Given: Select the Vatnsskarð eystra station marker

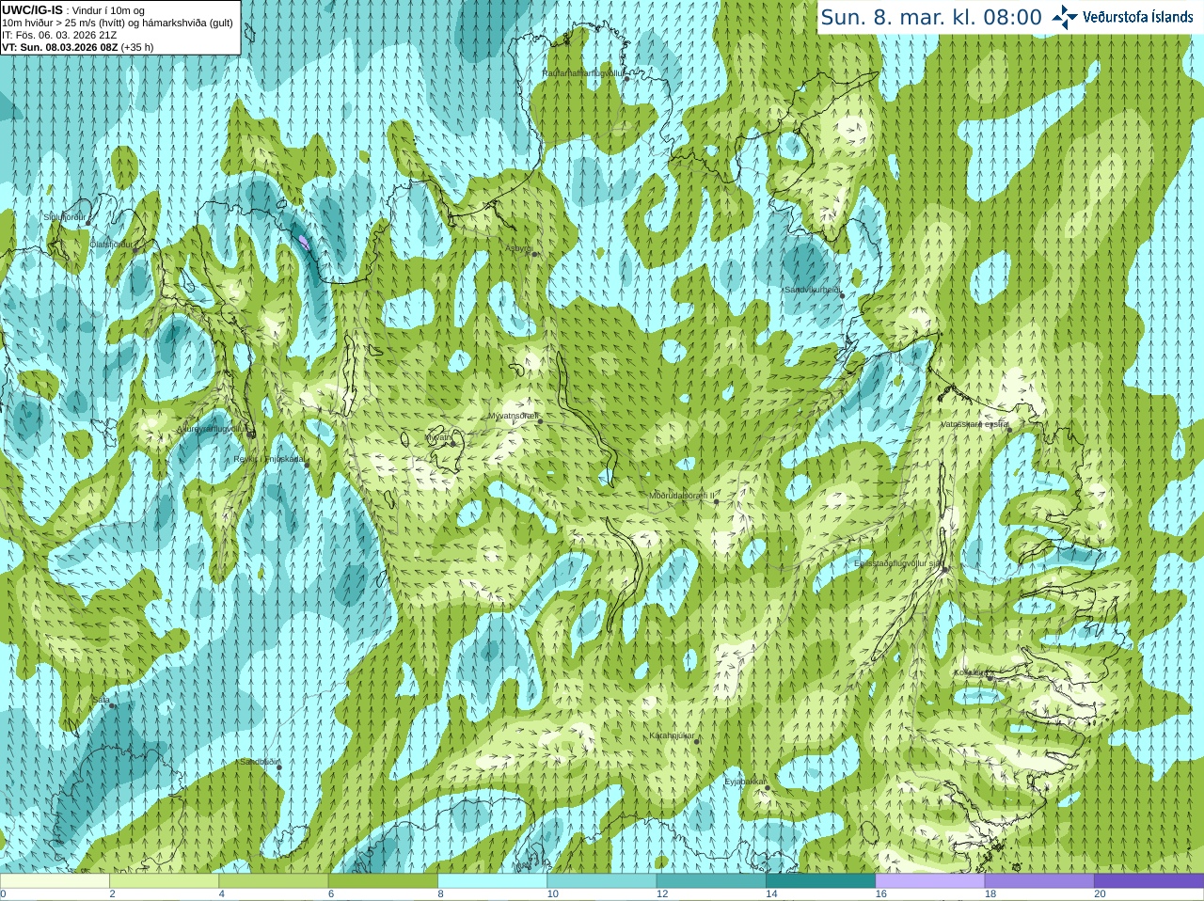Looking at the screenshot, I should [1008, 430].
